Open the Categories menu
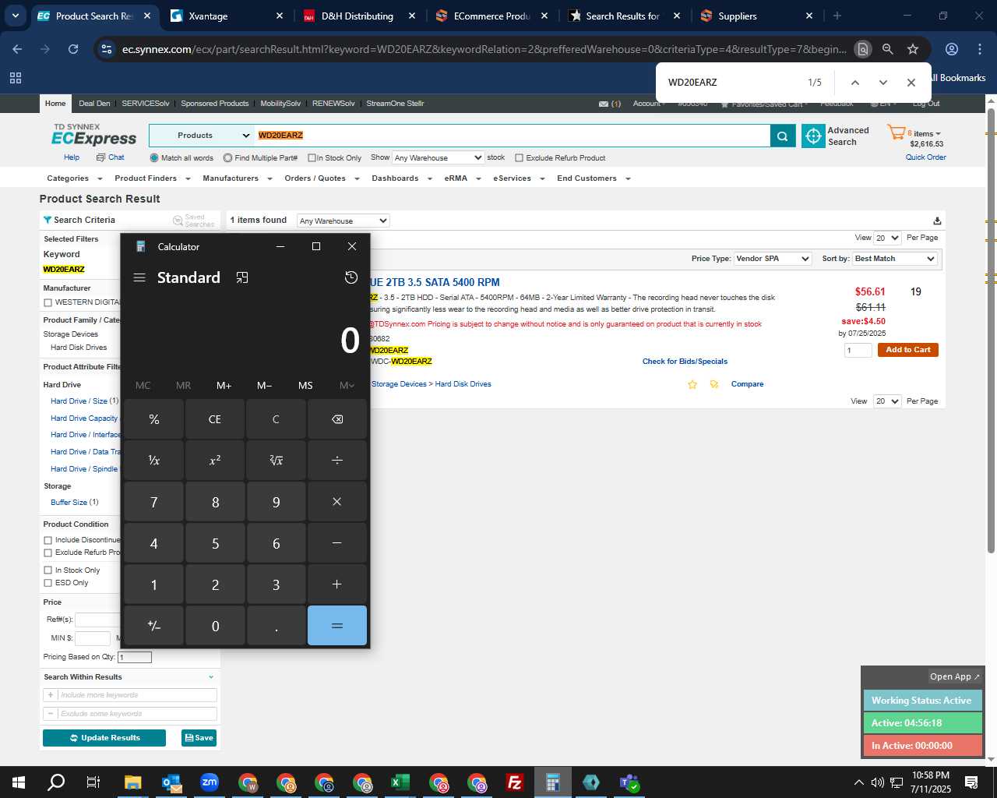This screenshot has width=997, height=798. click(74, 178)
